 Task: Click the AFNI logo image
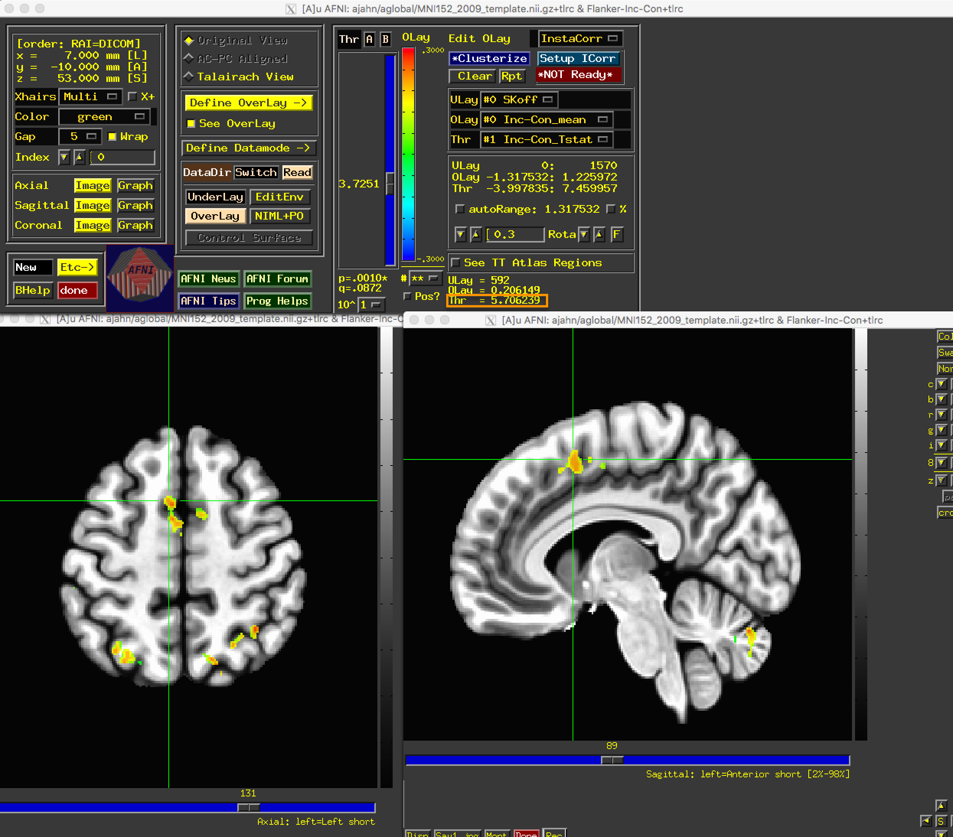click(x=140, y=278)
